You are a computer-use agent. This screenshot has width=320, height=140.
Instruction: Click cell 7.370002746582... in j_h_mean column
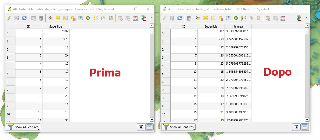tap(238, 90)
